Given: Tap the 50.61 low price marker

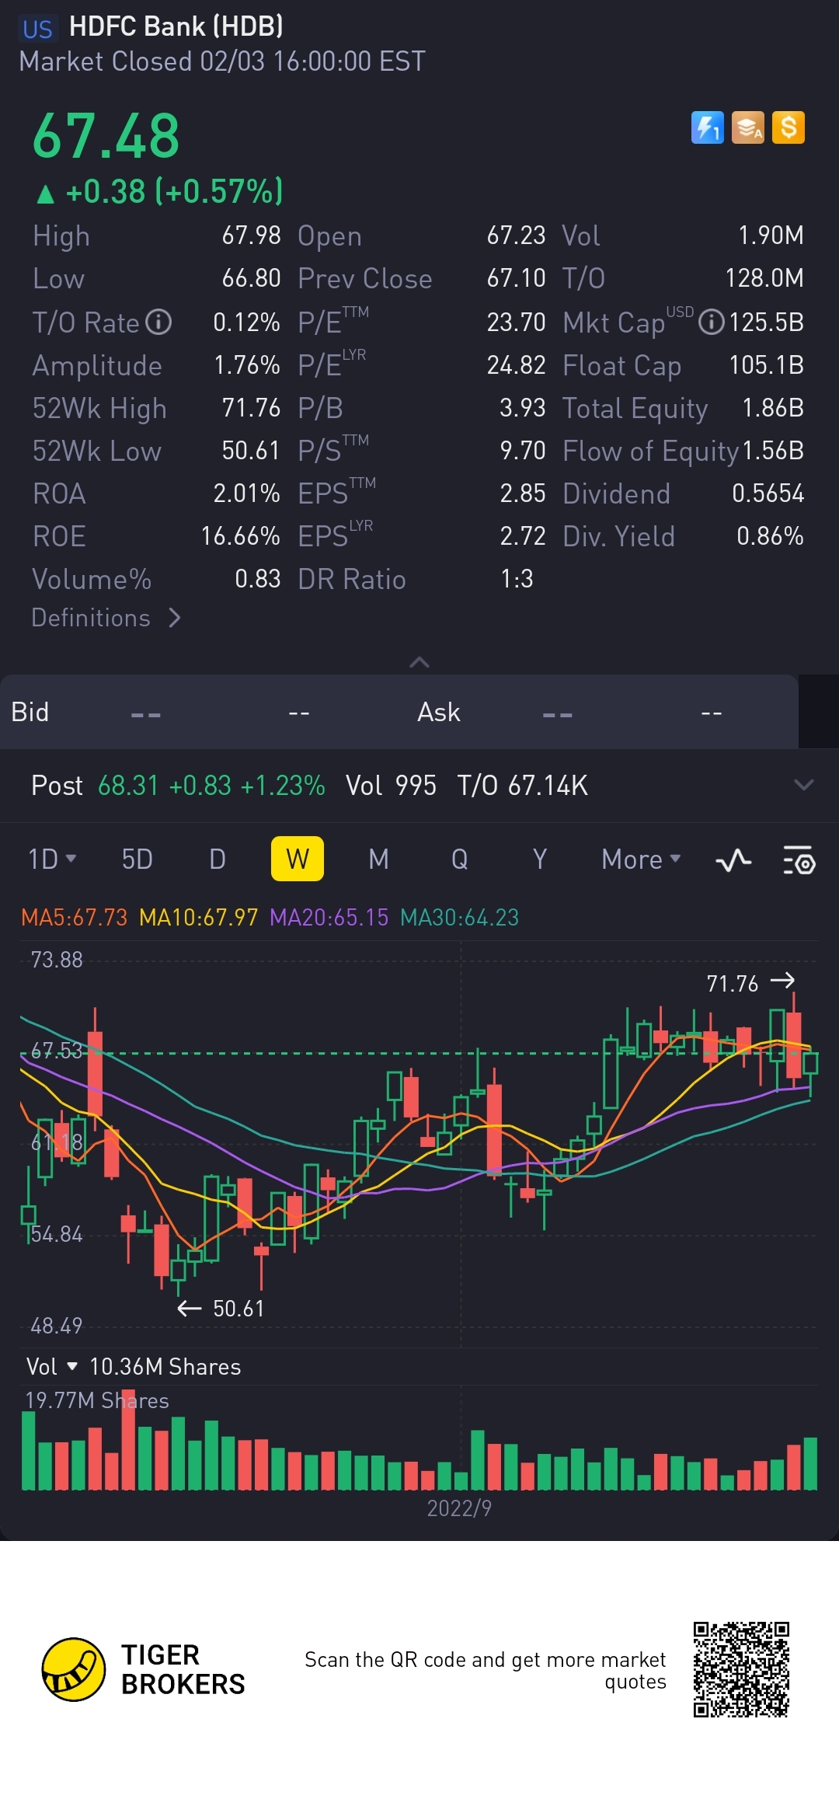Looking at the screenshot, I should tap(221, 1309).
